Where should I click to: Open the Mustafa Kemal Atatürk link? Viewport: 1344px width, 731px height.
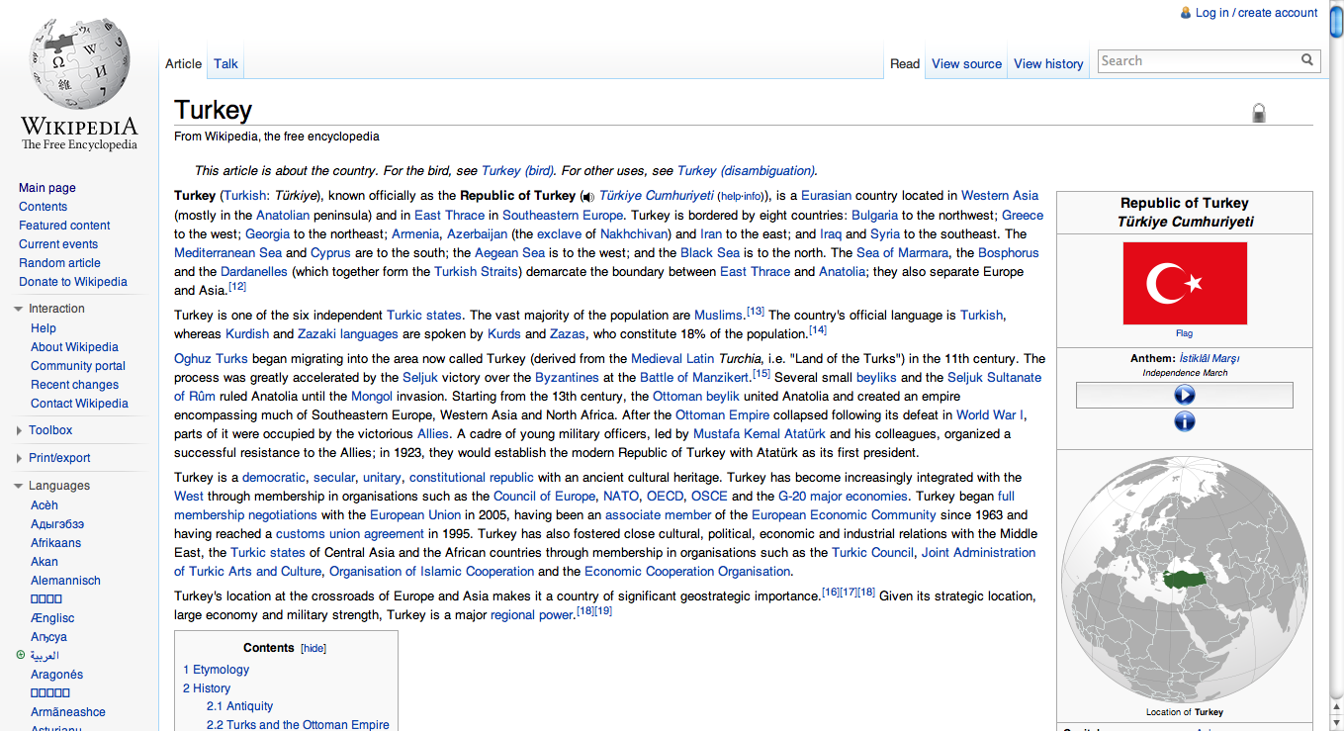(x=760, y=434)
